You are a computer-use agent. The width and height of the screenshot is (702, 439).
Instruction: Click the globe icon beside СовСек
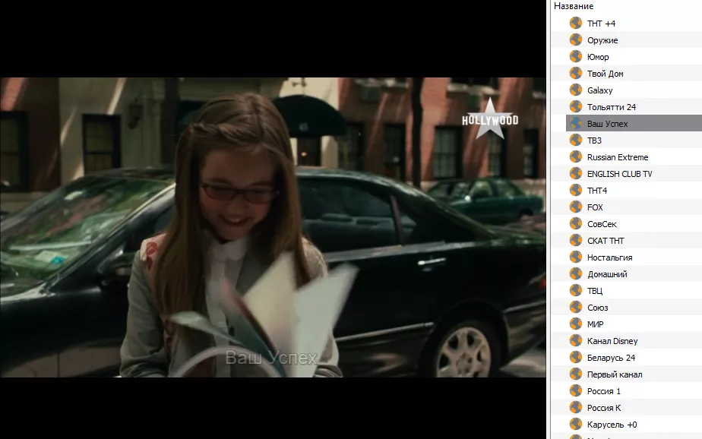click(576, 223)
